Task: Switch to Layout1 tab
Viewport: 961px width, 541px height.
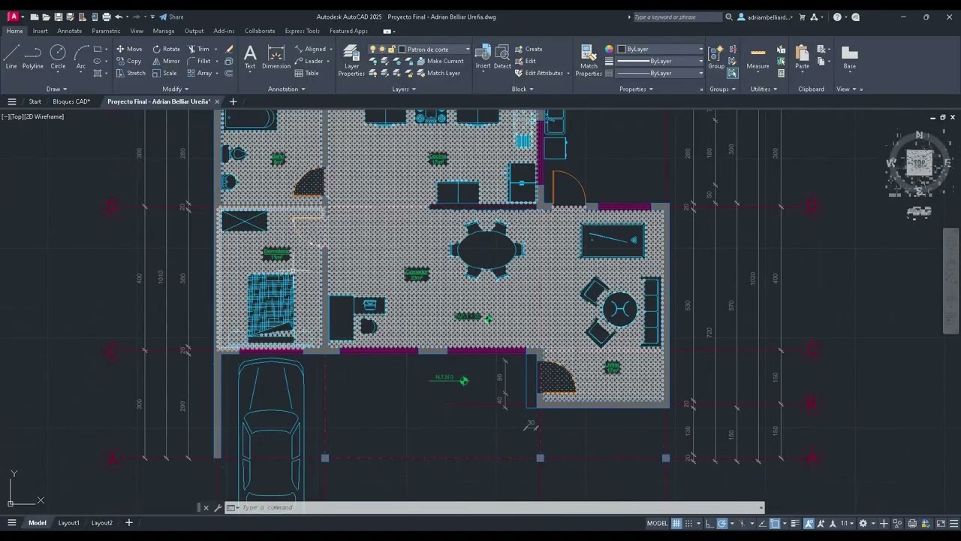Action: [68, 523]
